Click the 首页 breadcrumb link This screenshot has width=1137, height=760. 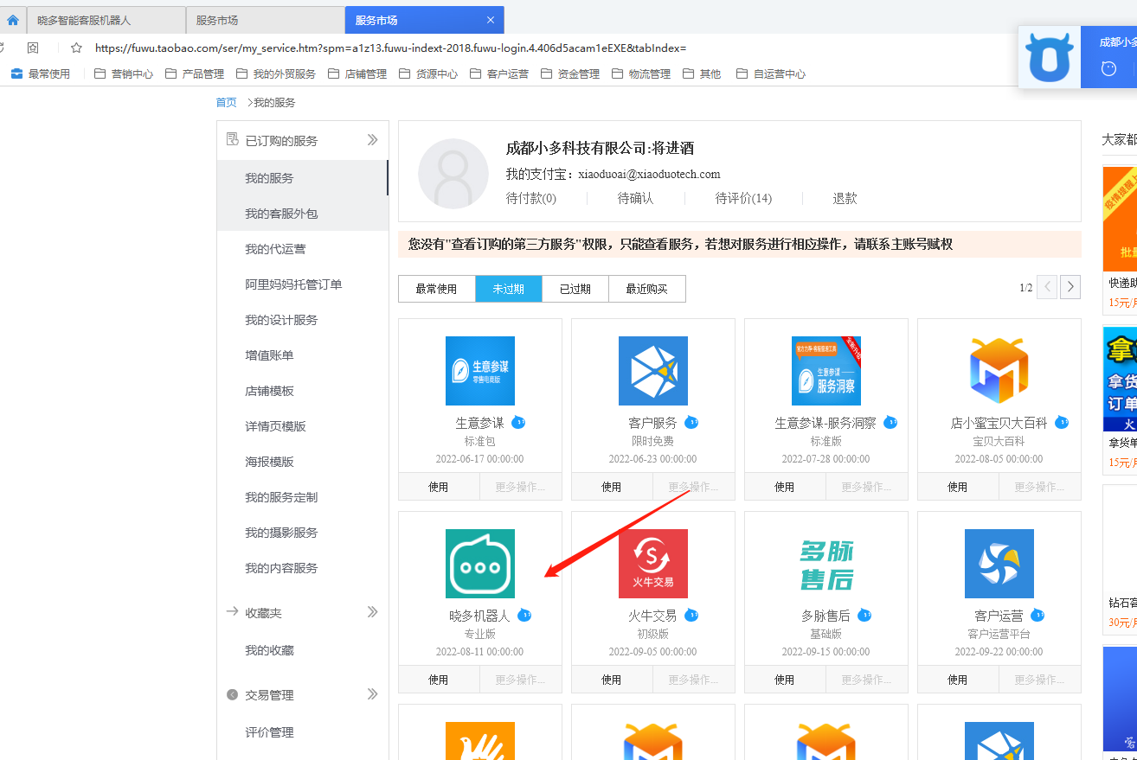[x=226, y=102]
